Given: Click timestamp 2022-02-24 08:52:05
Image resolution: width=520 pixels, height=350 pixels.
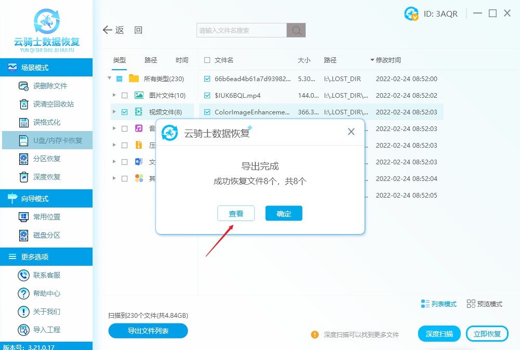Looking at the screenshot, I should (407, 196).
